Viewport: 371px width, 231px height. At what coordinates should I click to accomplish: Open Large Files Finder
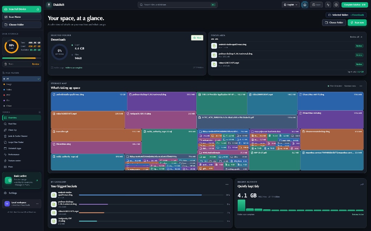pyautogui.click(x=21, y=142)
